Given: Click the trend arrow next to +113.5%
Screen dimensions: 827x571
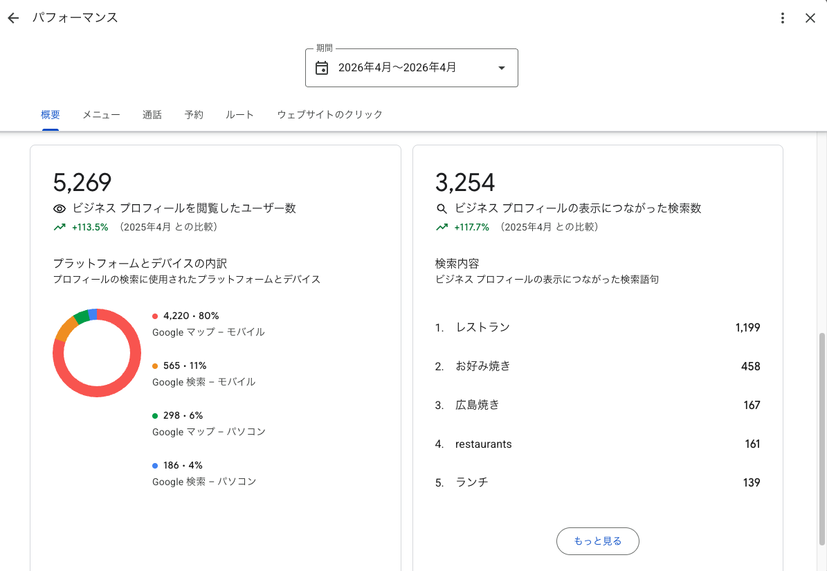Looking at the screenshot, I should 60,227.
